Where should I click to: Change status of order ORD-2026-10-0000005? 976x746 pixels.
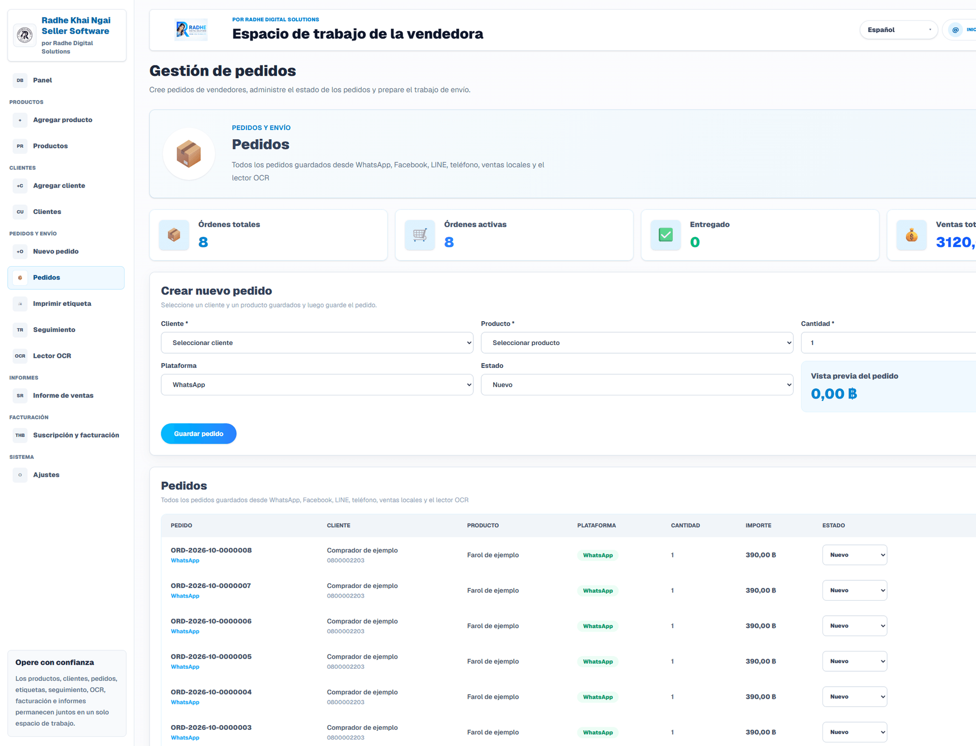[x=855, y=661]
